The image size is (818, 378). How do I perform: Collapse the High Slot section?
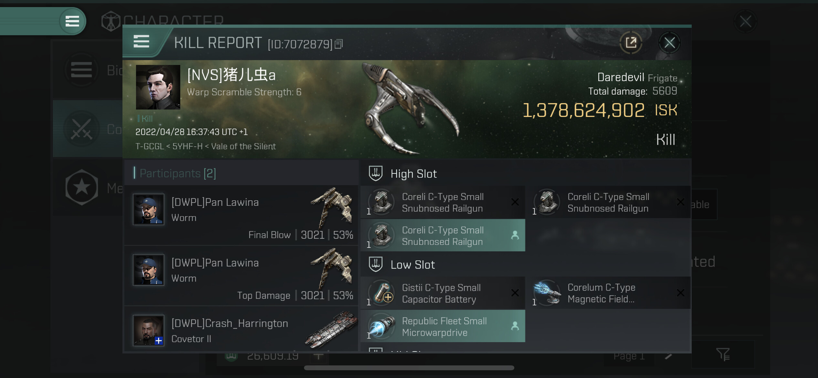pos(414,174)
